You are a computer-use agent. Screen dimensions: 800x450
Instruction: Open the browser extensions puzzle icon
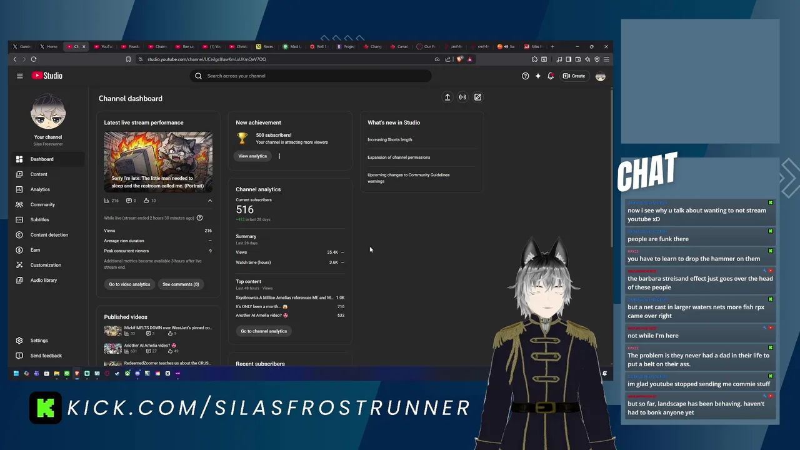pos(534,59)
